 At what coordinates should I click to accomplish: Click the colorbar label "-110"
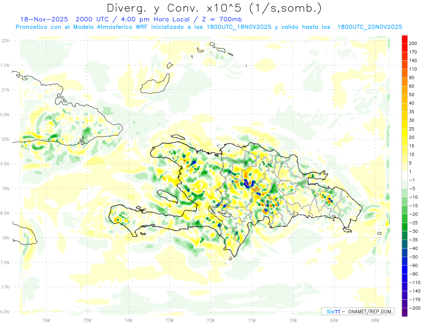tap(415, 283)
